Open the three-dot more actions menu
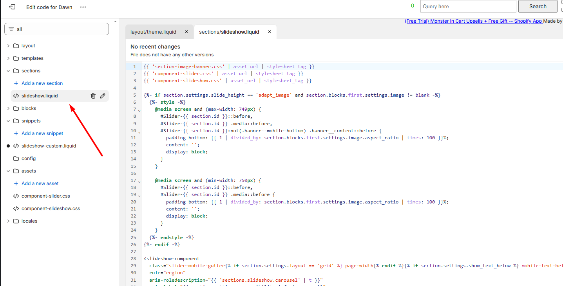Screen dimensions: 563x286 tap(83, 7)
